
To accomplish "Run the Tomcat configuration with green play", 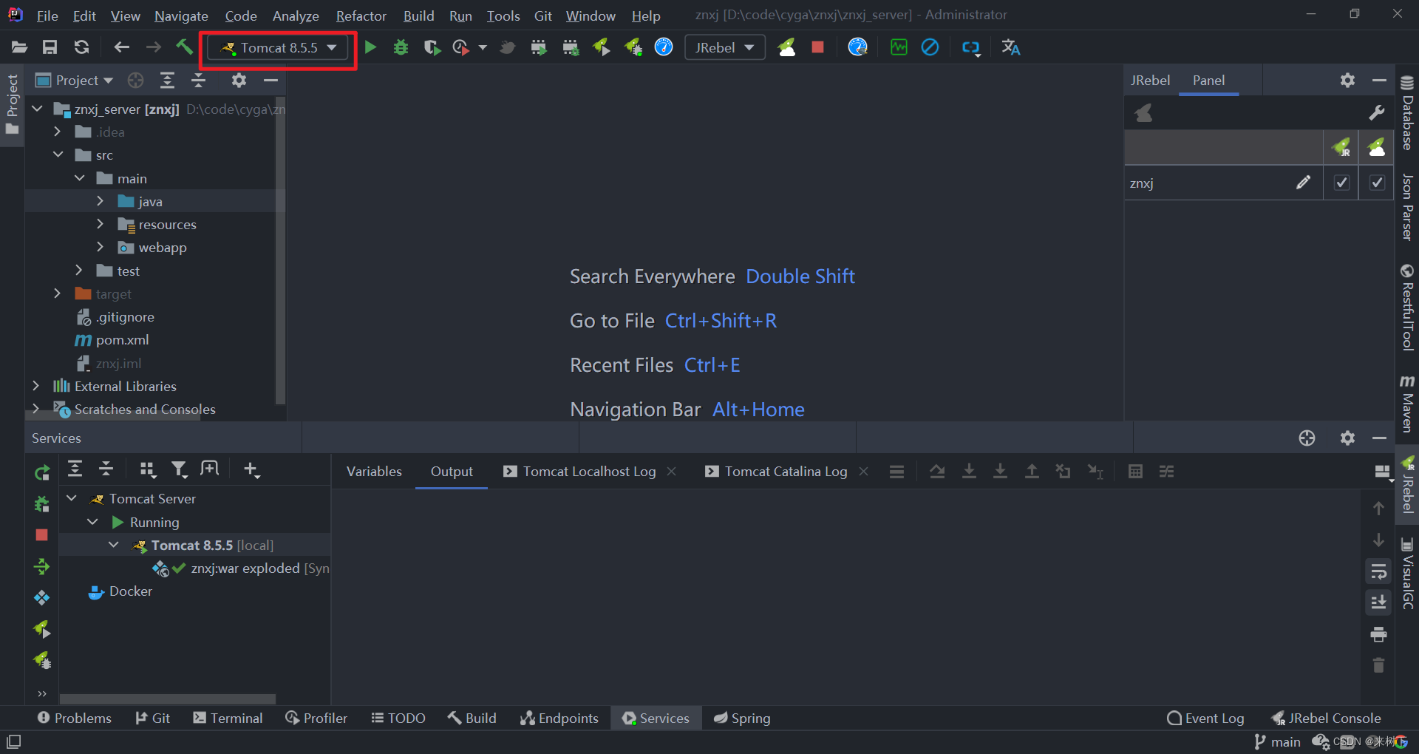I will (x=370, y=47).
